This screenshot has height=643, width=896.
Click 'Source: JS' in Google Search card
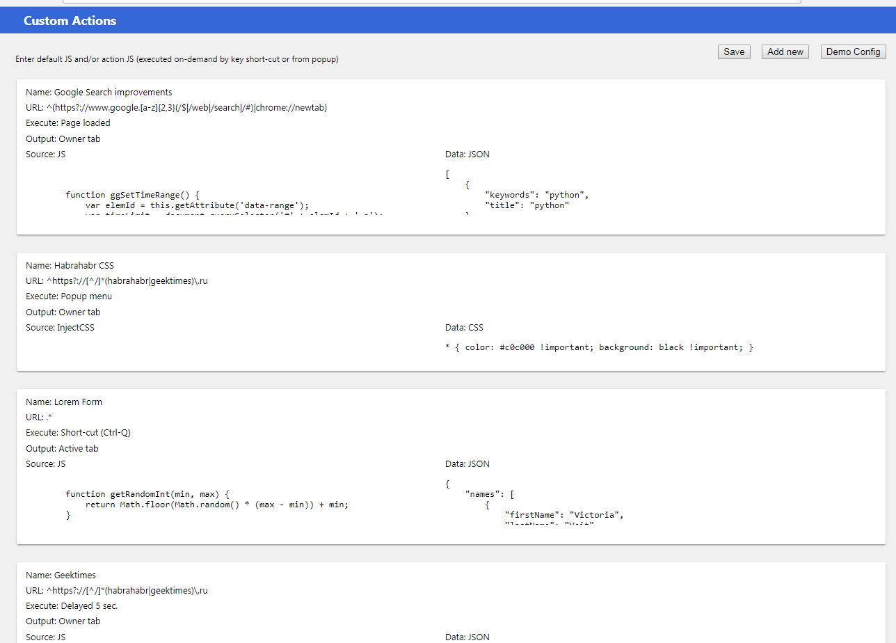(46, 154)
